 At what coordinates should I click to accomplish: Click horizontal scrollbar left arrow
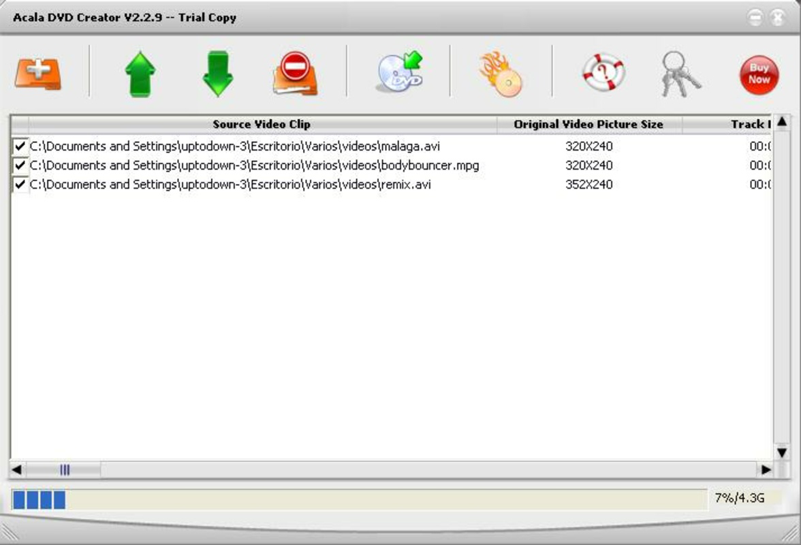(17, 469)
